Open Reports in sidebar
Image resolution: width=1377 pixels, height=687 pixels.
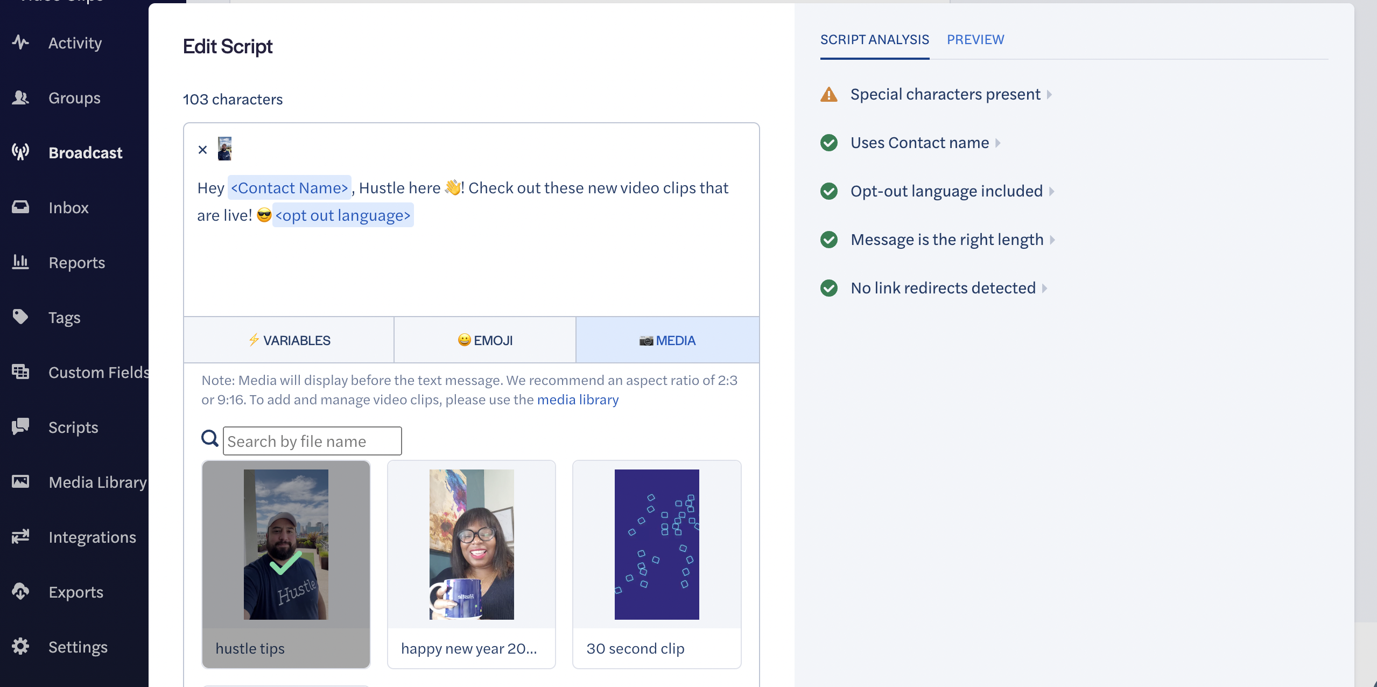click(76, 262)
